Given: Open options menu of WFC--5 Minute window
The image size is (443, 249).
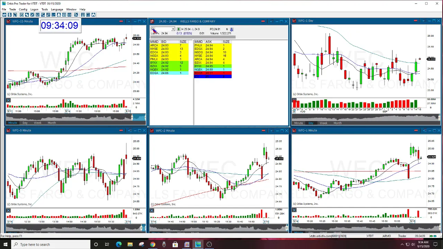Looking at the screenshot, I should (x=130, y=130).
